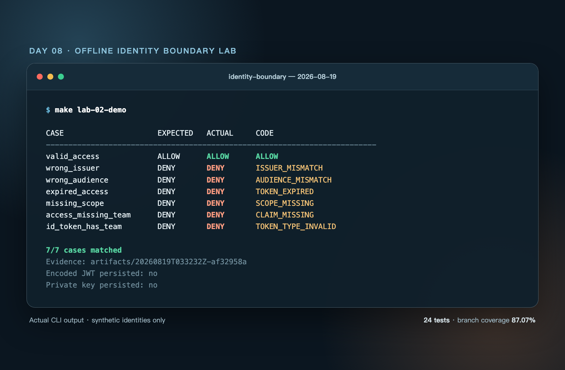Image resolution: width=565 pixels, height=370 pixels.
Task: Click the actual DENY for expired_access
Action: pyautogui.click(x=215, y=192)
